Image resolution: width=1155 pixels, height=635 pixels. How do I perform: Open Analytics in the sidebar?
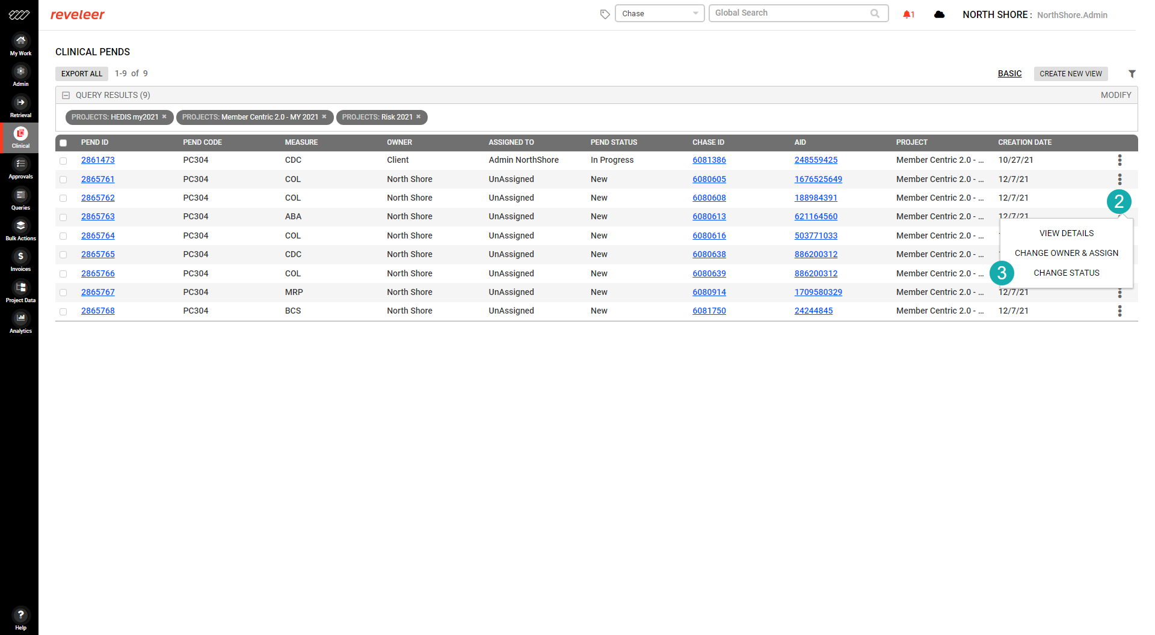[20, 323]
